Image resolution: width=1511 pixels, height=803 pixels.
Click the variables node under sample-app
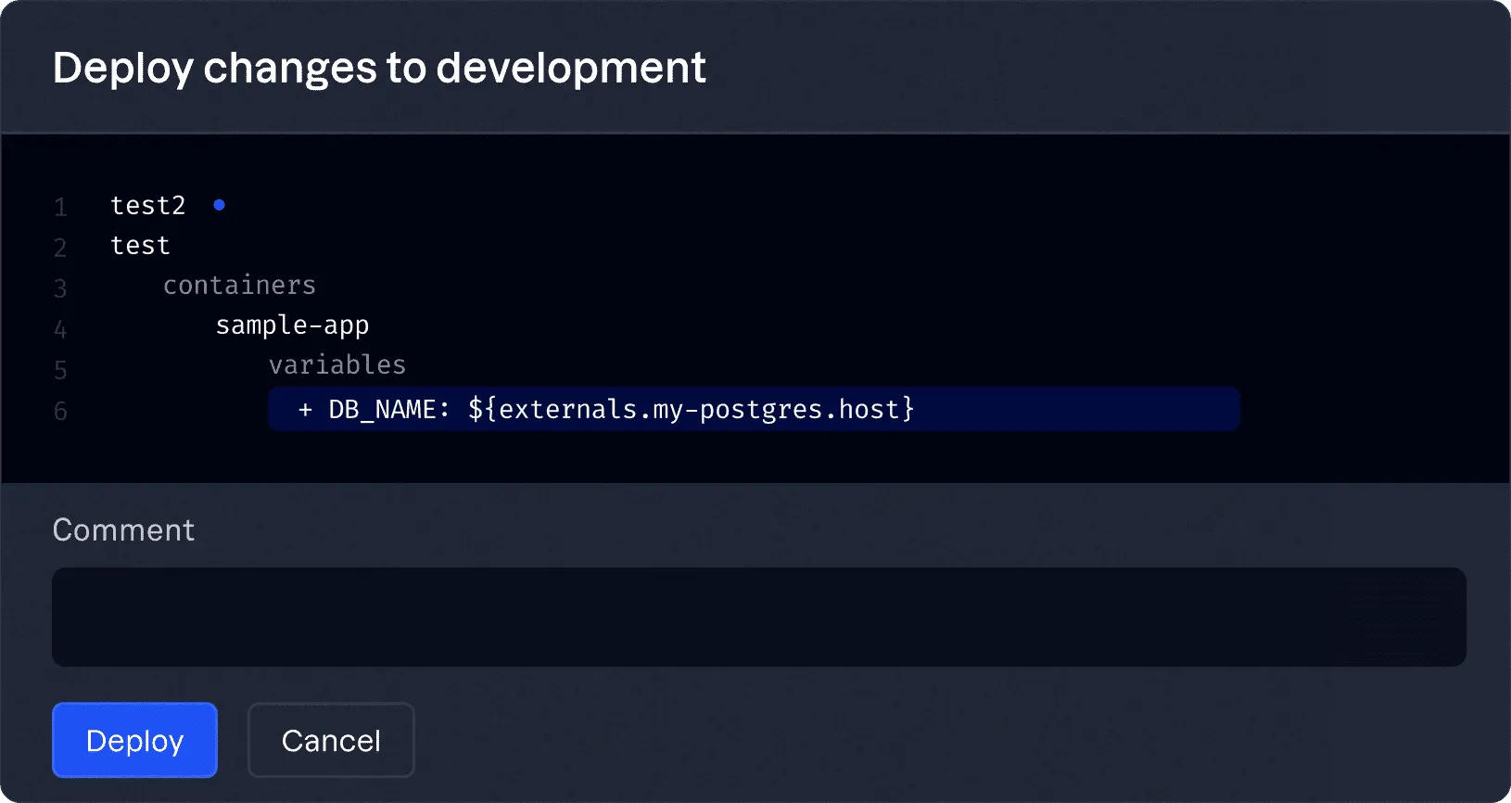pos(337,365)
